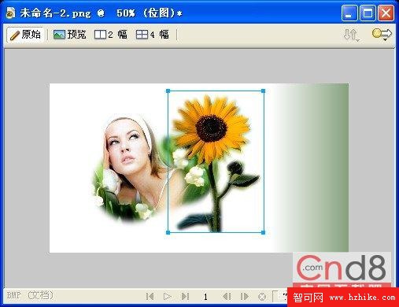Play the animation with play button
Viewport: 399px width, 307px height.
[x=167, y=297]
